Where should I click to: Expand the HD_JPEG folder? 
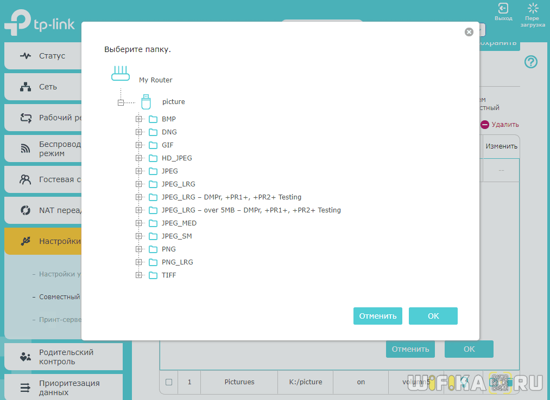click(x=139, y=158)
